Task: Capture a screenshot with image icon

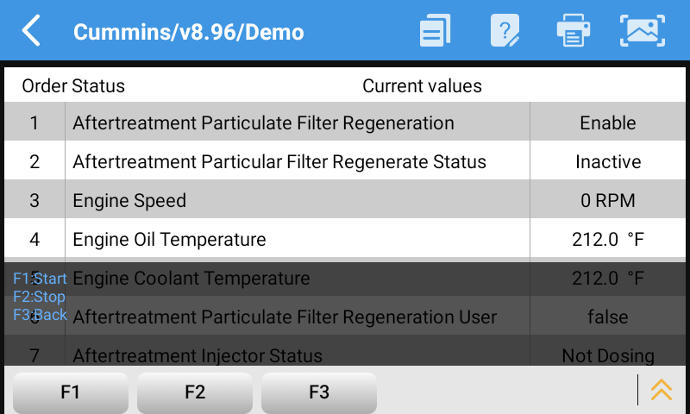Action: [643, 31]
